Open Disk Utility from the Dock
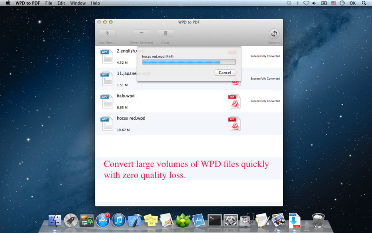This screenshot has width=372, height=233. click(246, 220)
